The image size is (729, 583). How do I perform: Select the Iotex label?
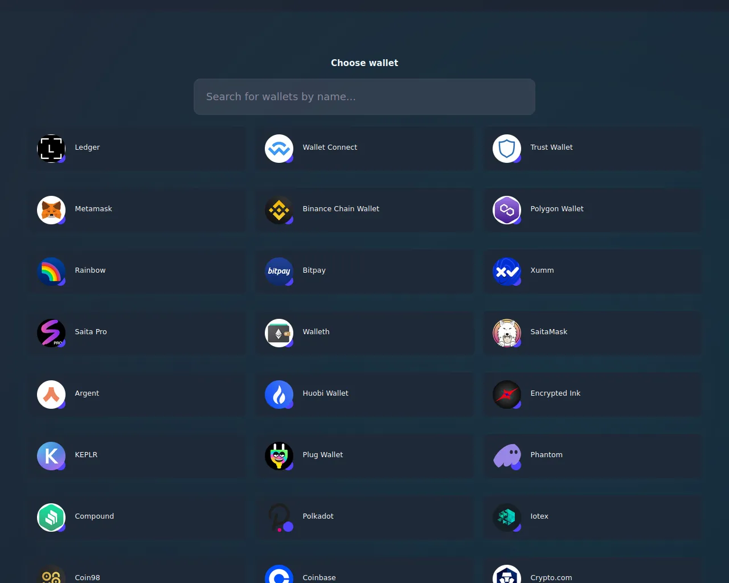pyautogui.click(x=539, y=516)
